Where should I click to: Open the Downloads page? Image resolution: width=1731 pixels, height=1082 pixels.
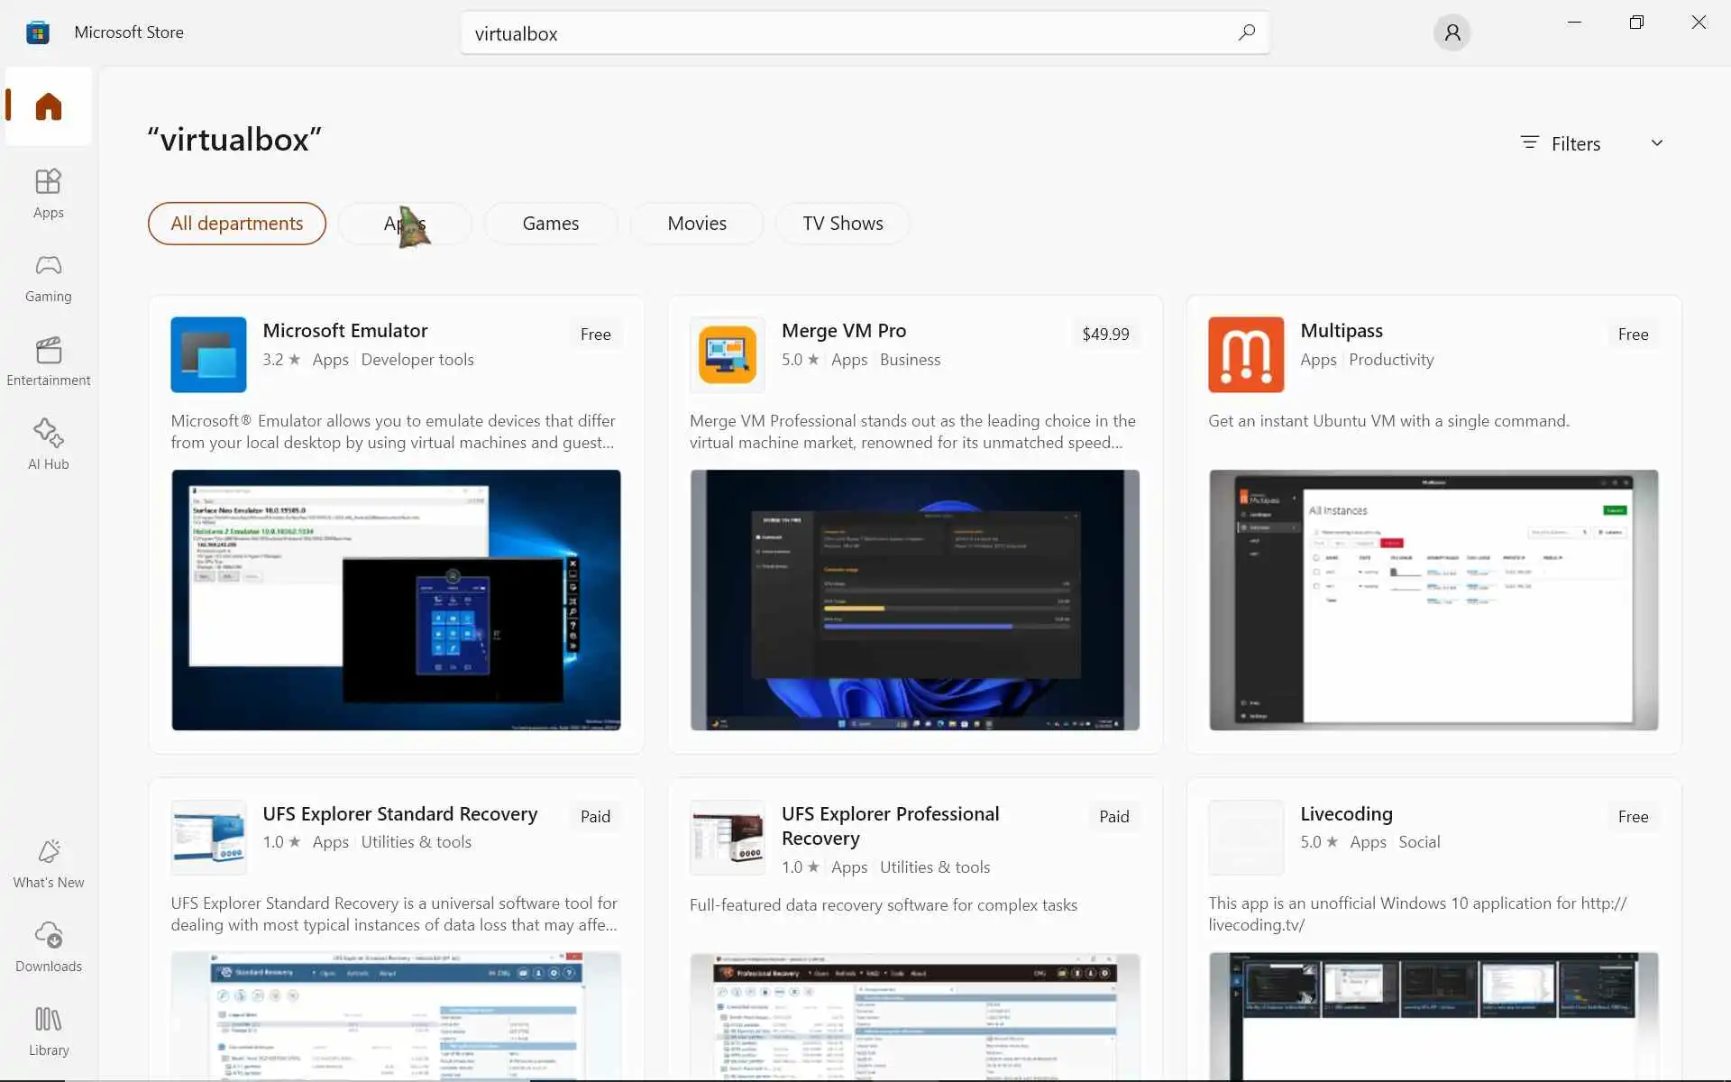(x=49, y=947)
